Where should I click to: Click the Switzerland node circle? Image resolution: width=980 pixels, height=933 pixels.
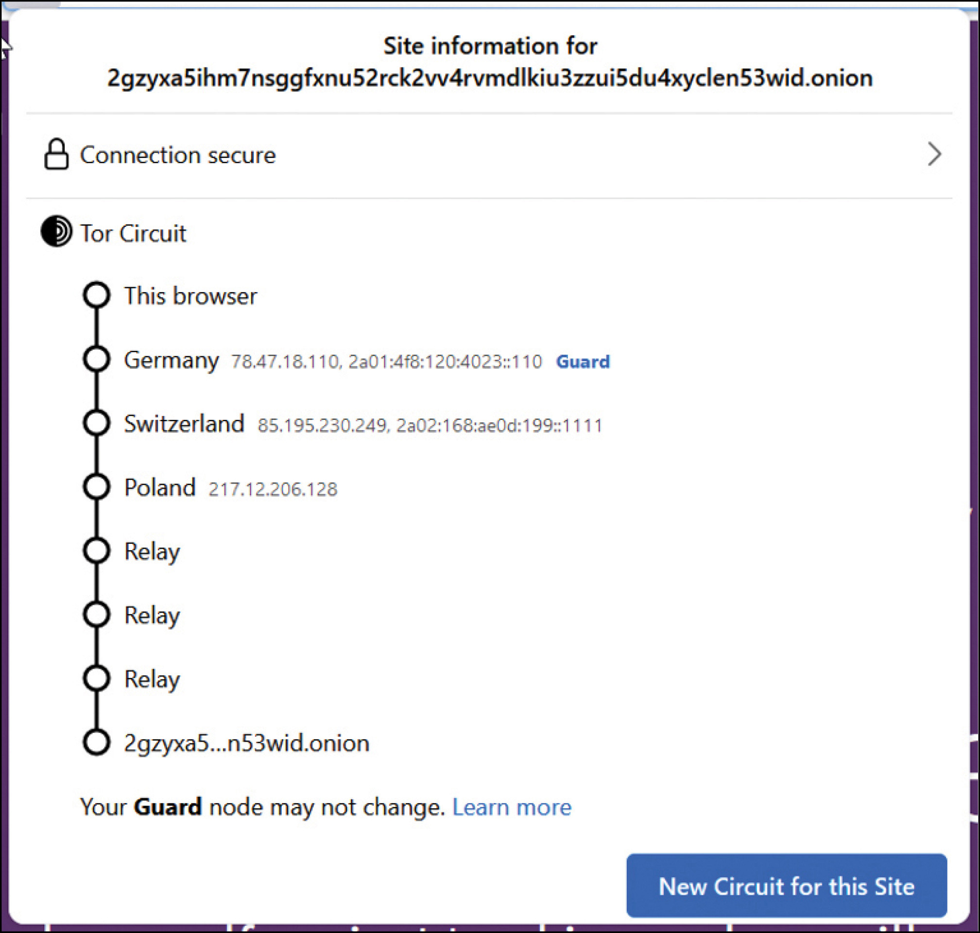97,423
